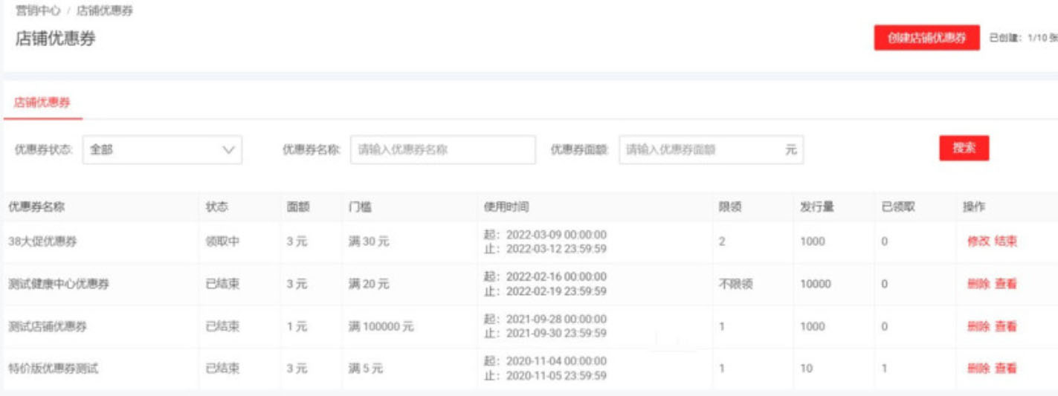Click the 38大促优惠券 name cell
Screen dimensions: 1058x396
pyautogui.click(x=42, y=241)
